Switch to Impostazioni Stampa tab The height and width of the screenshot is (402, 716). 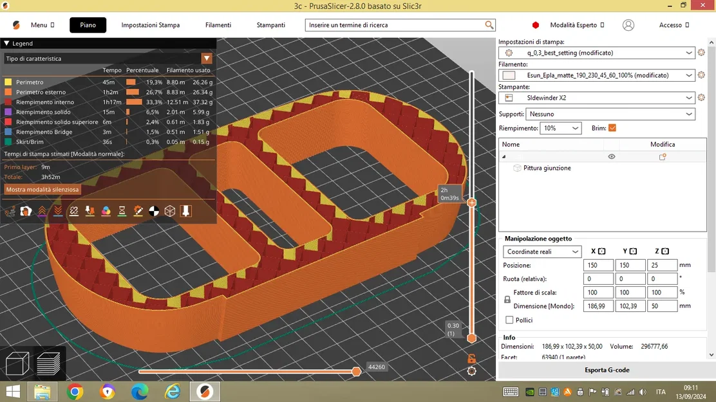pyautogui.click(x=150, y=25)
